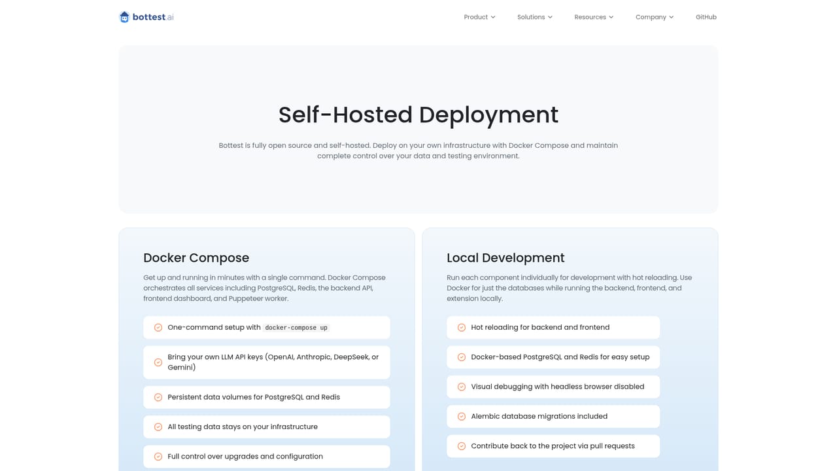Click the Self-Hosted Deployment heading
Image resolution: width=837 pixels, height=471 pixels.
[418, 114]
